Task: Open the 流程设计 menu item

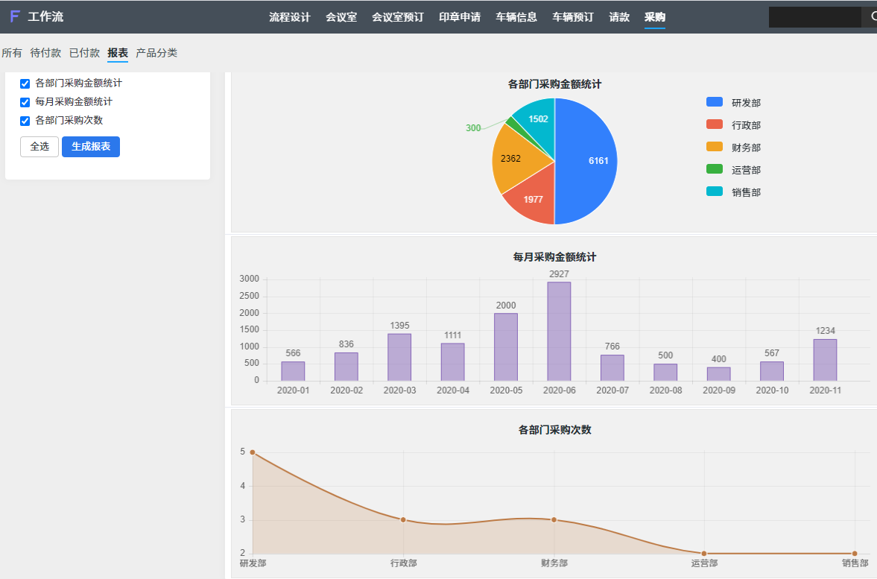Action: tap(289, 17)
